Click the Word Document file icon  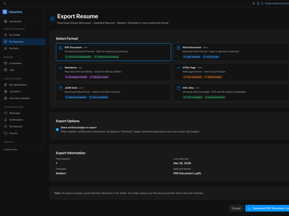[x=178, y=48]
